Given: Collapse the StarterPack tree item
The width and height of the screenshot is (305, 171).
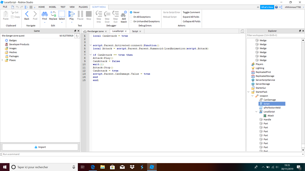Looking at the screenshot, I should click(248, 92).
